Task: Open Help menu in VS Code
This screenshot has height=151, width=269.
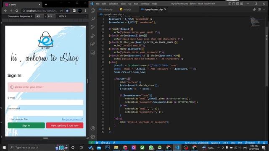Action: [x=154, y=4]
